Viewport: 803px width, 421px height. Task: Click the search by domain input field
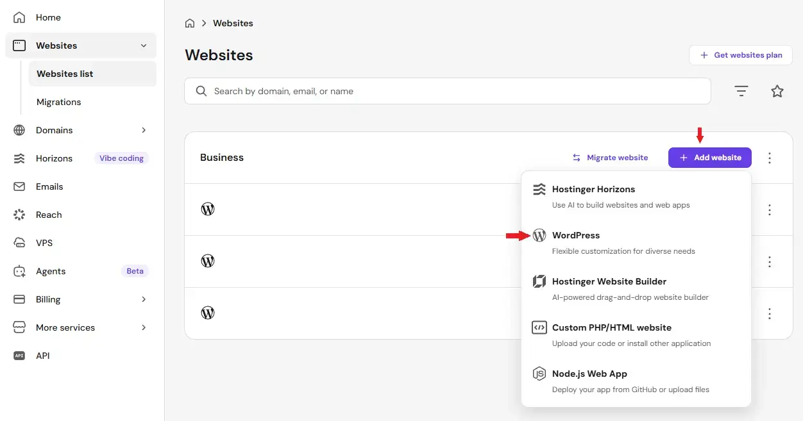pos(447,91)
